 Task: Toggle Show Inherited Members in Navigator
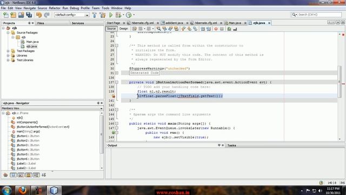click(x=5, y=175)
